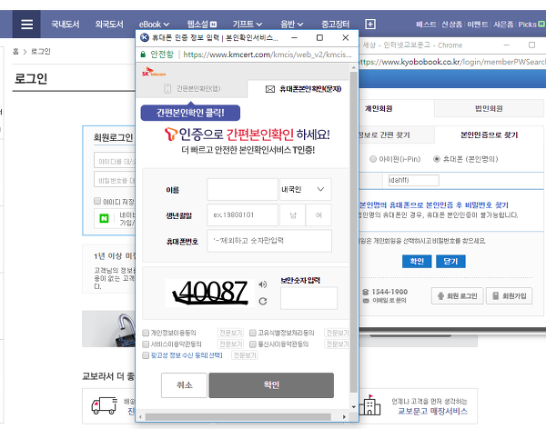Image resolution: width=546 pixels, height=429 pixels.
Task: Switch to 개인회원 tab
Action: (x=379, y=108)
